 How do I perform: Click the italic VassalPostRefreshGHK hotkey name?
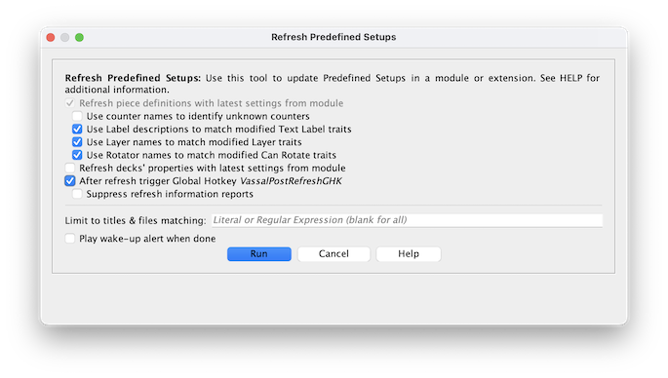pyautogui.click(x=291, y=181)
